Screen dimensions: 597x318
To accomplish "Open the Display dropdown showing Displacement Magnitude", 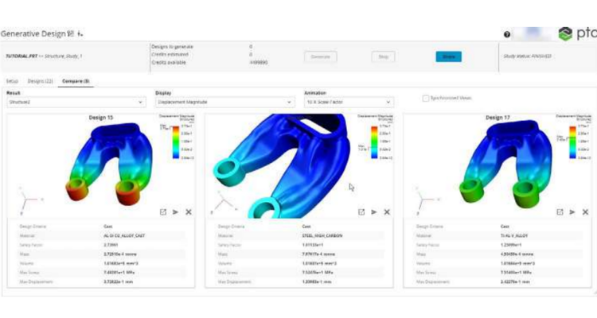I will pos(224,103).
